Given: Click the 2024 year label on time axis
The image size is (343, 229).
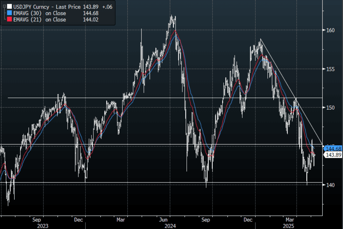Looking at the screenshot, I should [170, 226].
